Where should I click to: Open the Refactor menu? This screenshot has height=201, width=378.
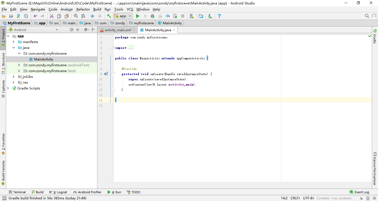tap(83, 9)
